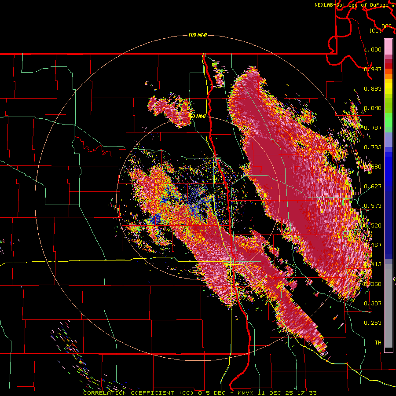The image size is (396, 396).
Task: Click the 1.000 scale value
Action: pos(373,49)
